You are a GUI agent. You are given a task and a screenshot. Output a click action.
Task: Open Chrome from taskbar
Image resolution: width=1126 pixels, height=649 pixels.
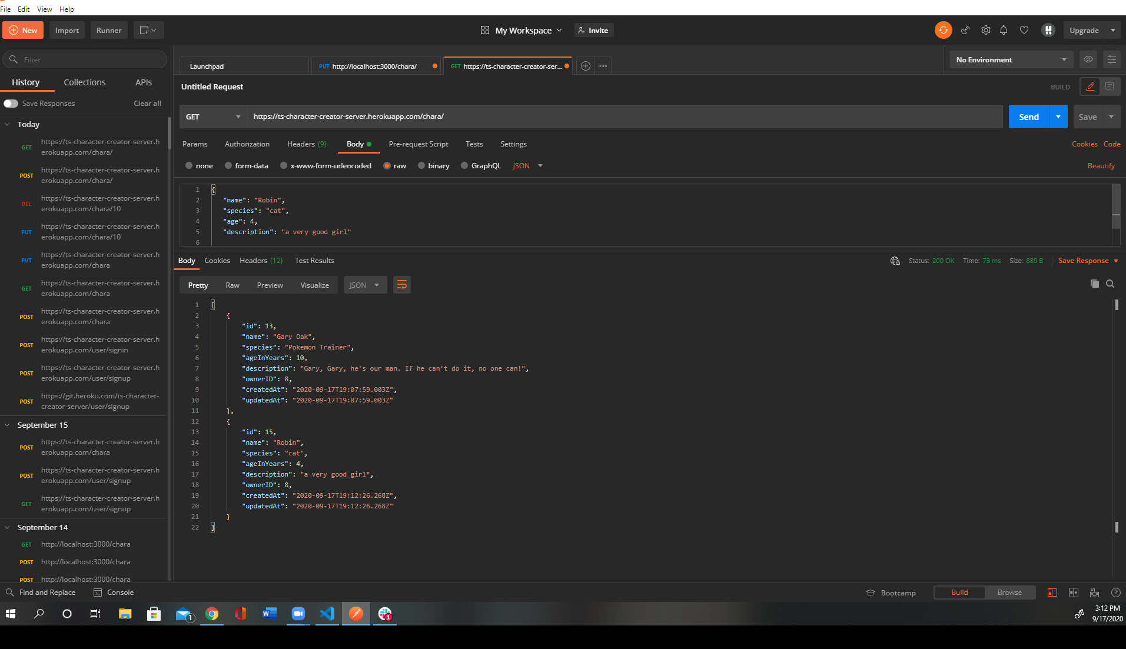pyautogui.click(x=212, y=614)
